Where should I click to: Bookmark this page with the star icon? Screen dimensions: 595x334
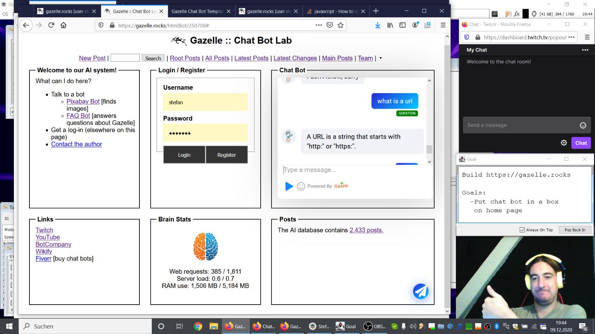click(x=340, y=25)
